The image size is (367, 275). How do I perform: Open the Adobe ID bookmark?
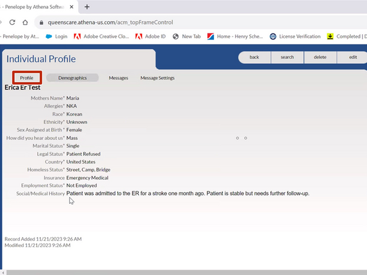coord(151,37)
